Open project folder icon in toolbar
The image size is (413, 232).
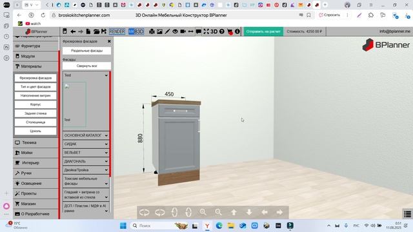pos(96,32)
